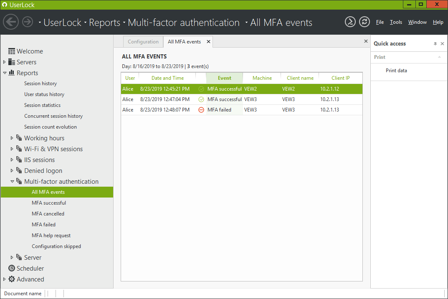Image resolution: width=448 pixels, height=299 pixels.
Task: Collapse the Print section in Quick access
Action: coord(439,57)
